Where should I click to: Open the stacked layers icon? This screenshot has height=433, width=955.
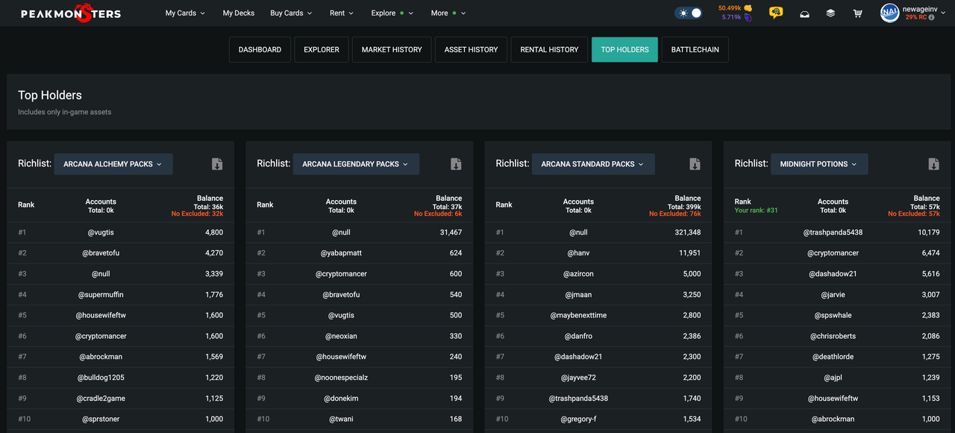(x=830, y=13)
